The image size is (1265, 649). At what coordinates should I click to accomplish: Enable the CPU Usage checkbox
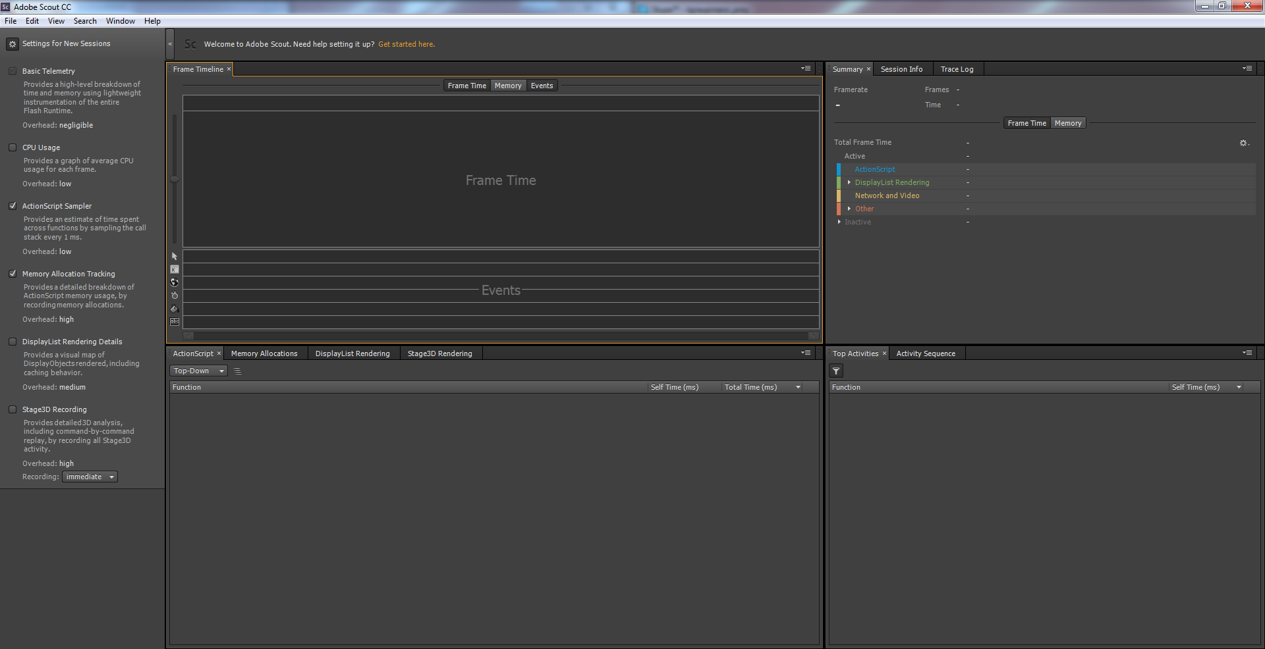tap(13, 147)
